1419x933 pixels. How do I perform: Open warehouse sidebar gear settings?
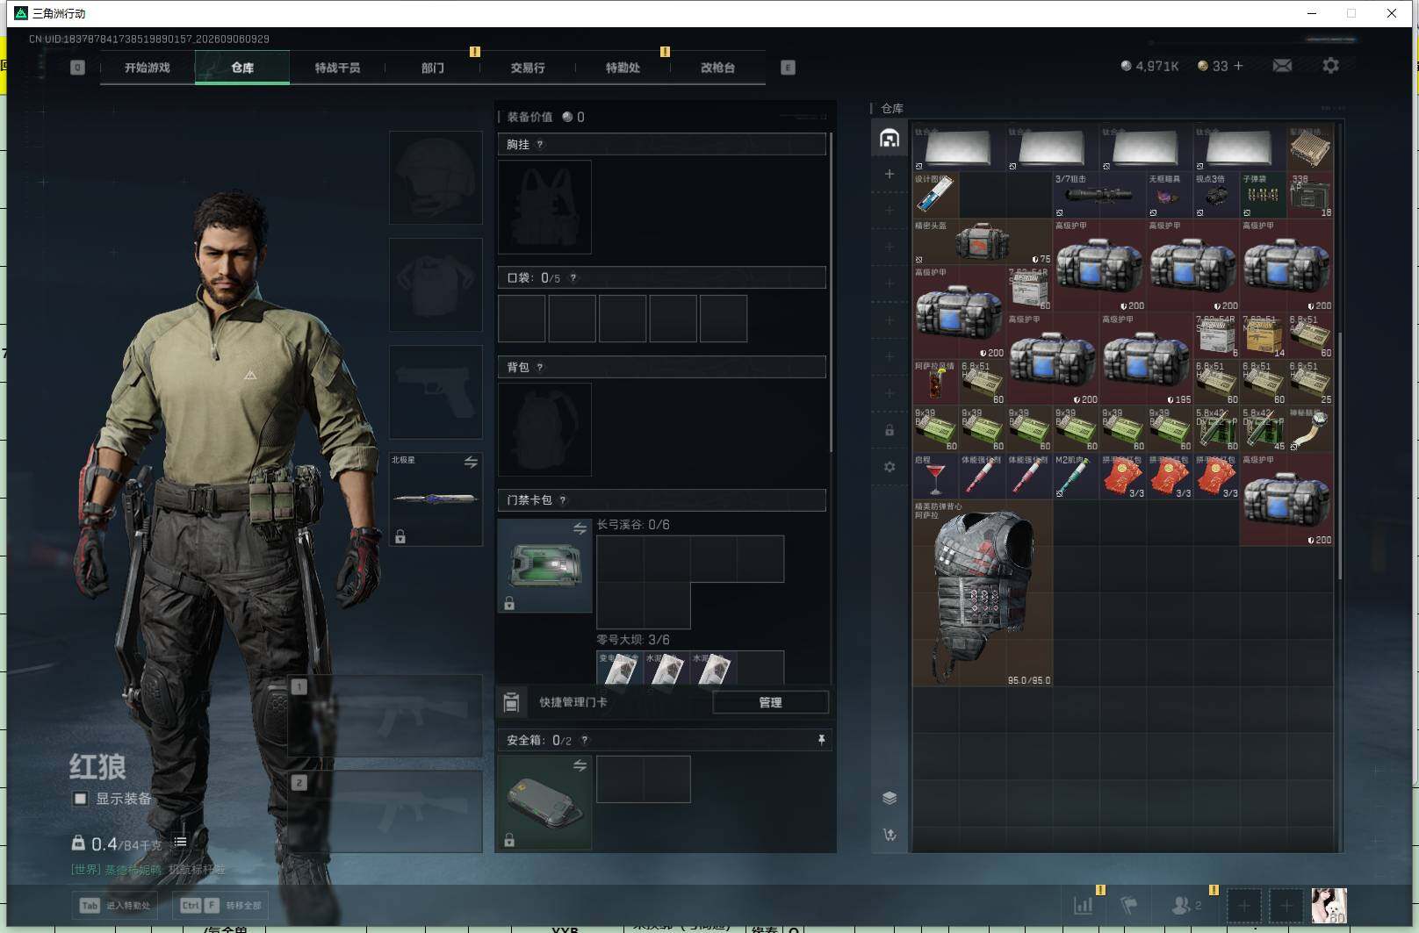890,467
